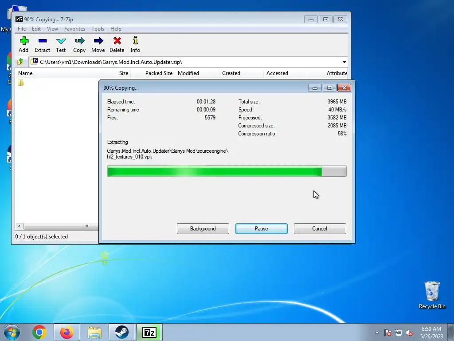Click the hl2_textures_010.vpk file path text
This screenshot has width=454, height=341.
[x=130, y=157]
